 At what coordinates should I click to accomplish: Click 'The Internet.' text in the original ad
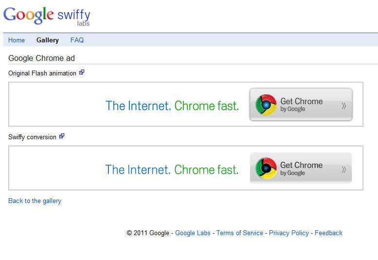click(x=138, y=106)
